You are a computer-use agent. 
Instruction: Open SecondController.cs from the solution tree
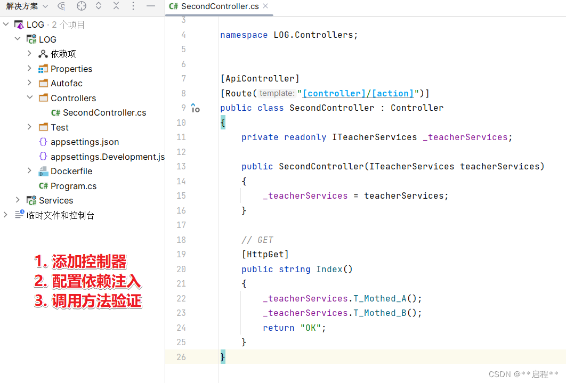tap(104, 113)
